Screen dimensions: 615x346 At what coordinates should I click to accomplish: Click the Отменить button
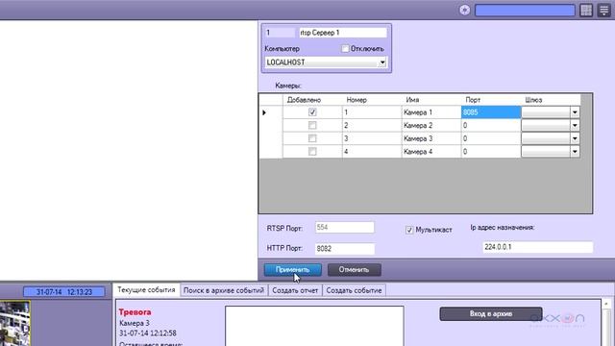coord(354,269)
